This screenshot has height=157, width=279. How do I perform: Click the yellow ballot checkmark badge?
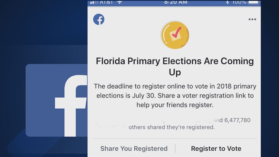175,35
